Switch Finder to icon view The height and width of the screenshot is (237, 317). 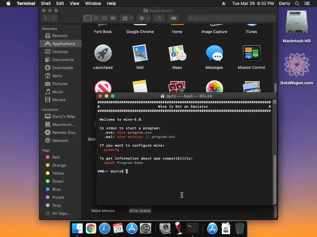[x=88, y=18]
